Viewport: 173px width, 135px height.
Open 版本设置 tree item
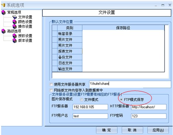tap(25, 41)
